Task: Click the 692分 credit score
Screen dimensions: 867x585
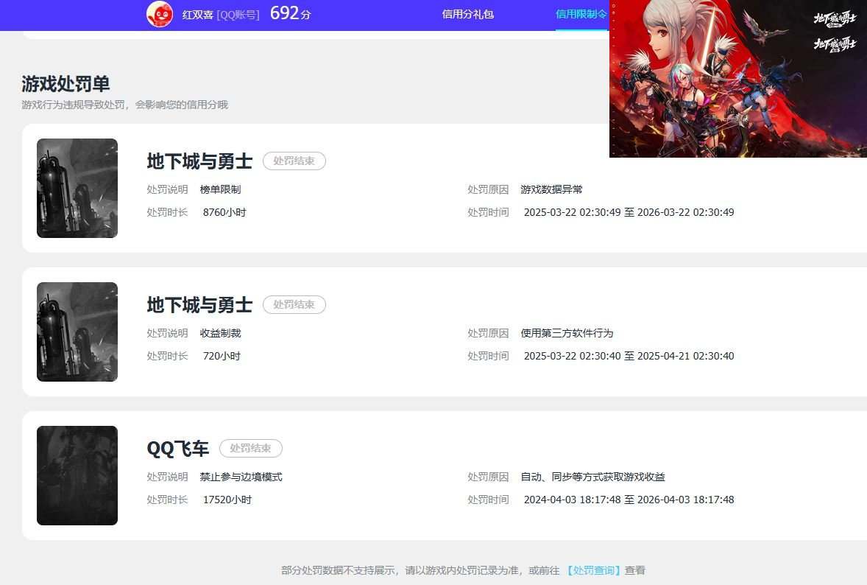Action: 291,13
